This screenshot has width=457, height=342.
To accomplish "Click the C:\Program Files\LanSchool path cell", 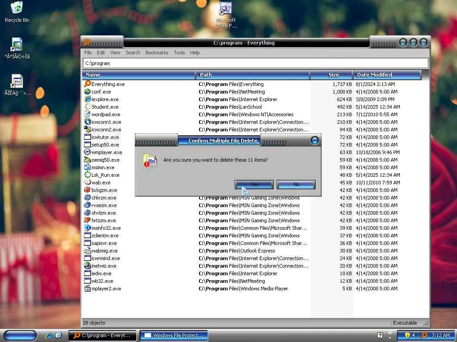I will (x=230, y=107).
